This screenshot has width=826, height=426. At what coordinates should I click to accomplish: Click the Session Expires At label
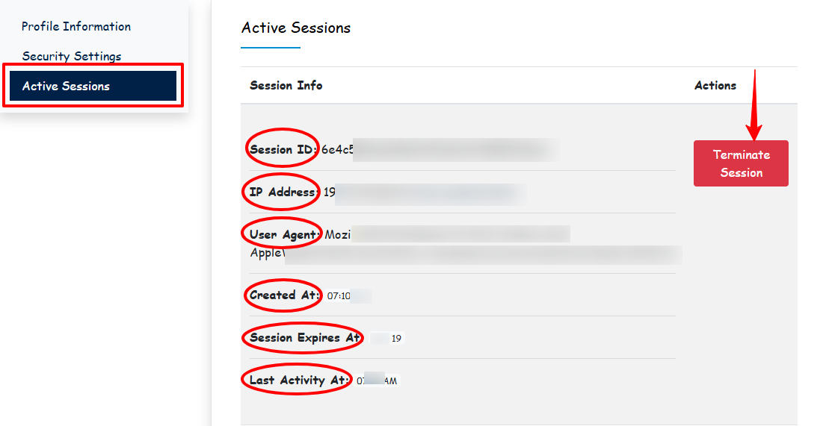point(304,338)
